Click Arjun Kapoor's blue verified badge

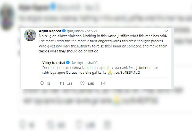pos(64,31)
